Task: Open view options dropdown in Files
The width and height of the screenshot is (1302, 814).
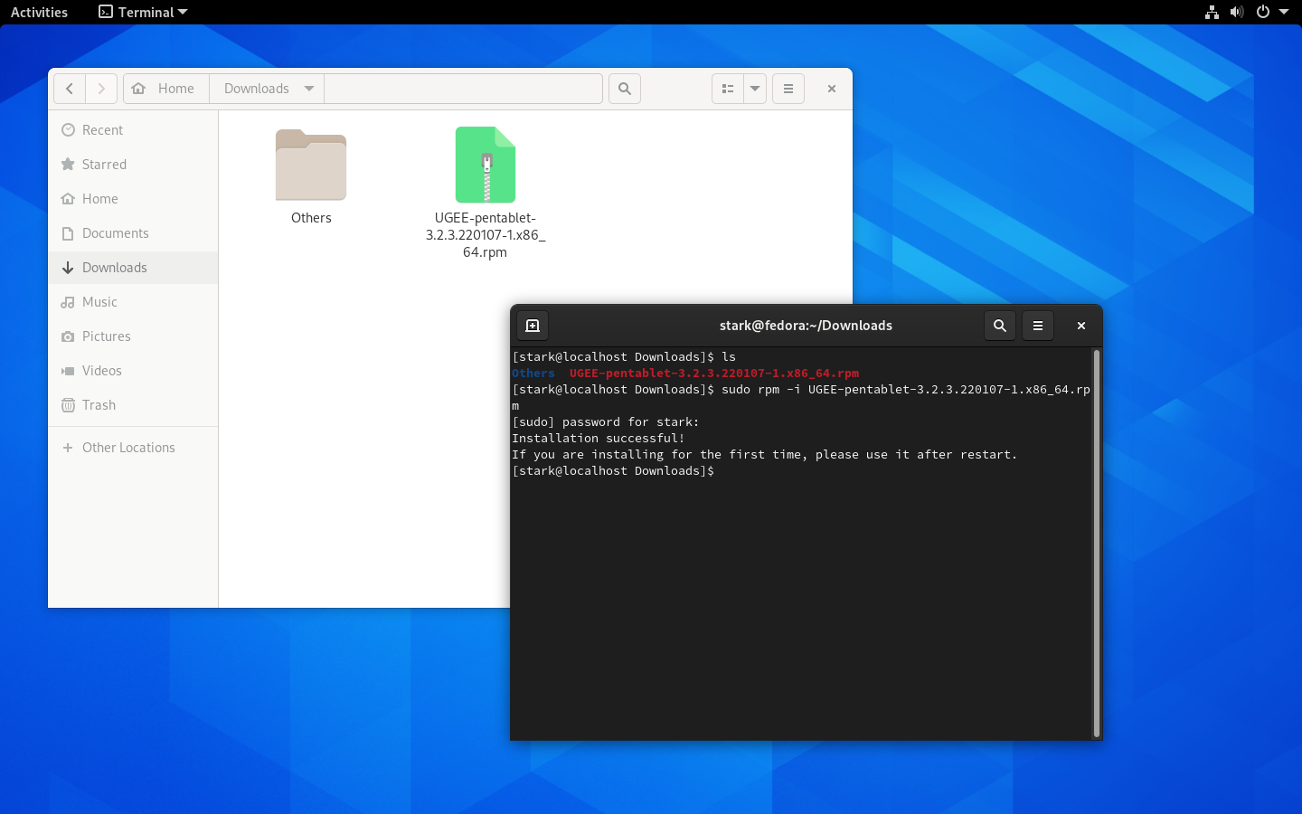Action: click(755, 89)
